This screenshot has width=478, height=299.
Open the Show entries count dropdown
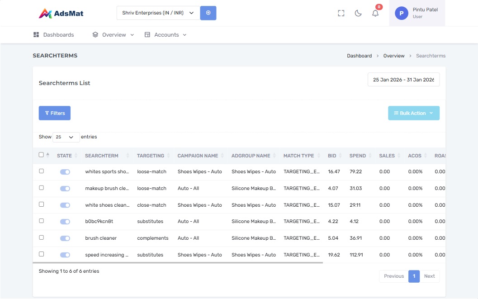click(x=66, y=137)
